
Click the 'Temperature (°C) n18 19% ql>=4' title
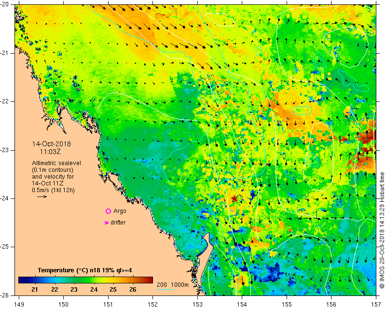[x=85, y=270]
